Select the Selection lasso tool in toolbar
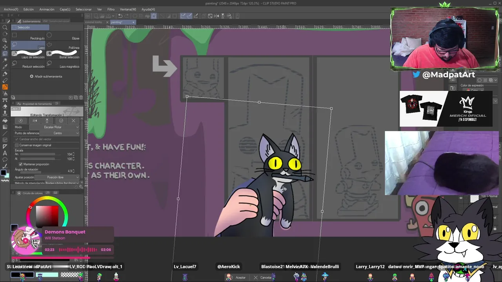 tap(5, 54)
